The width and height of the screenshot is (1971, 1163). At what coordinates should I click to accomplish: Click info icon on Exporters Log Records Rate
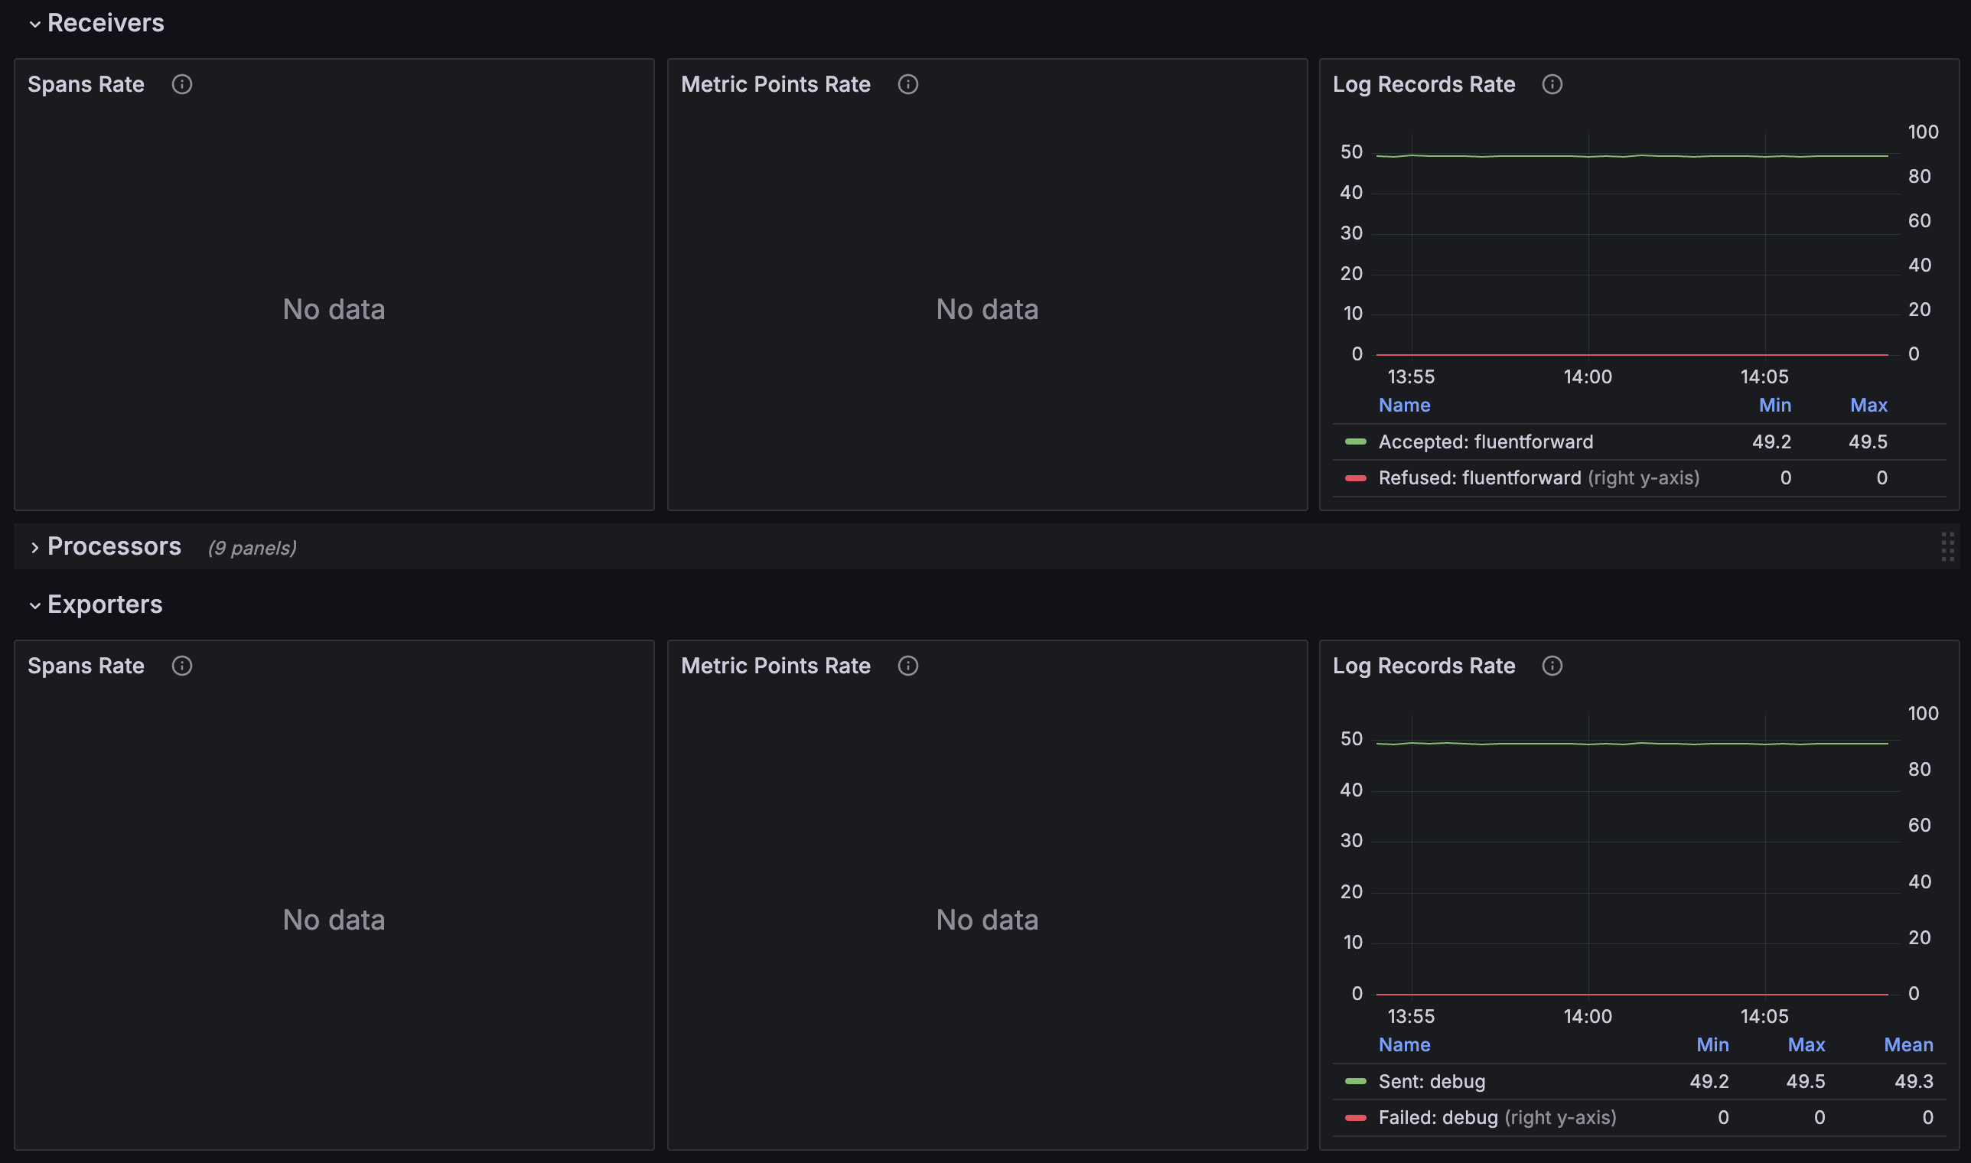tap(1552, 666)
